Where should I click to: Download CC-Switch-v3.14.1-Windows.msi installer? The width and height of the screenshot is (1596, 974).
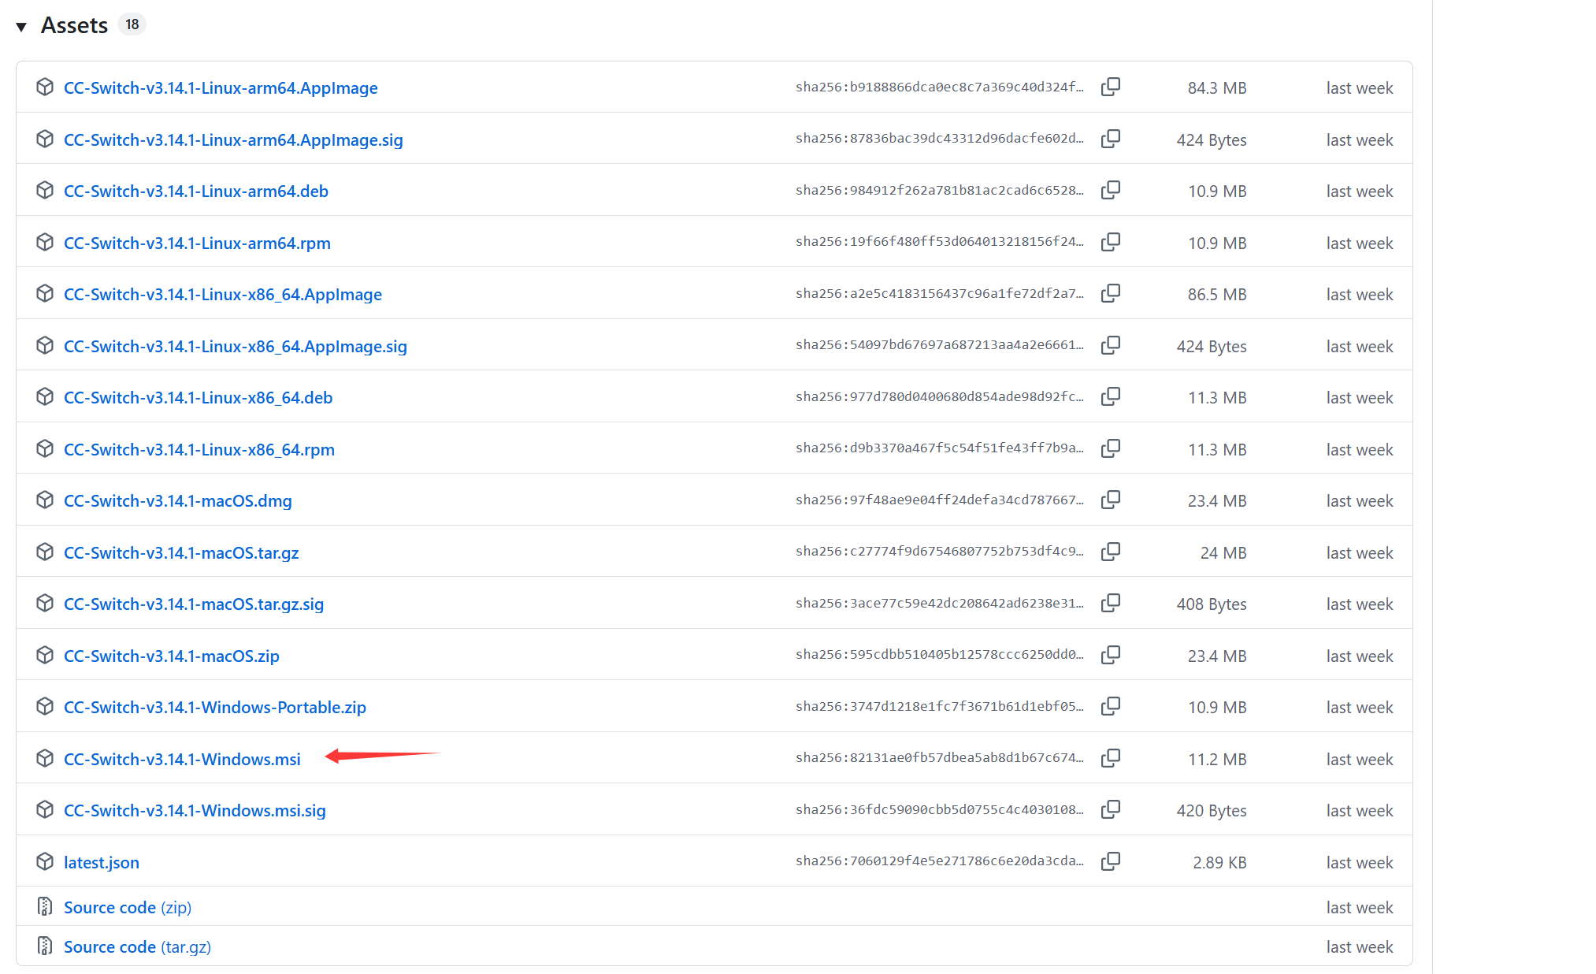[x=182, y=759]
